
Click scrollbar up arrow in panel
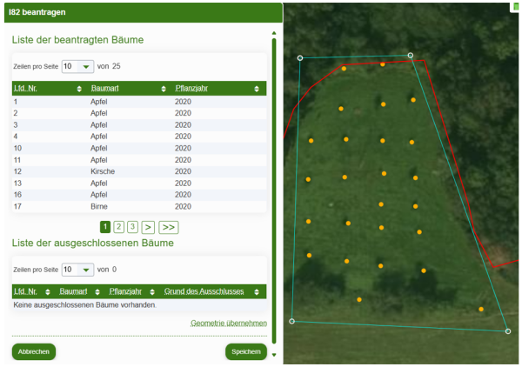tap(274, 33)
